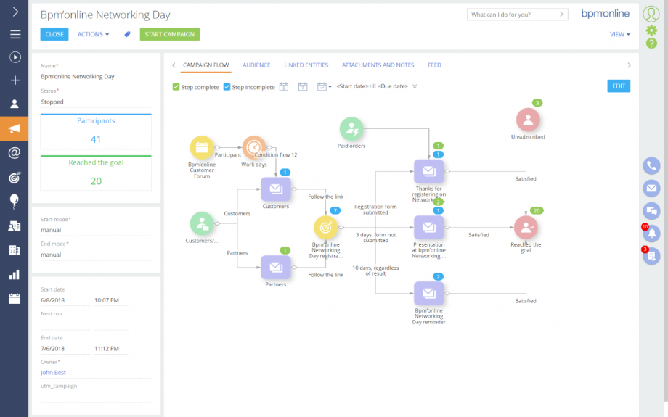The height and width of the screenshot is (417, 668).
Task: Open the Contacts person section icon
Action: [15, 104]
